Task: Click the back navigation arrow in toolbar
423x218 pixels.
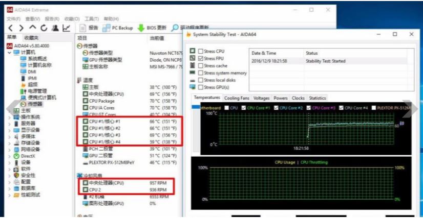Action: coord(10,28)
